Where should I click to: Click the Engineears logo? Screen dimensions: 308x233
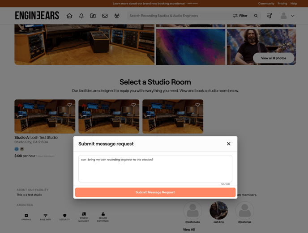[37, 16]
